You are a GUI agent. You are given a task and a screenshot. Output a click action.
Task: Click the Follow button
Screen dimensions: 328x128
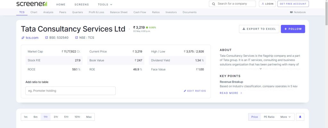(293, 29)
